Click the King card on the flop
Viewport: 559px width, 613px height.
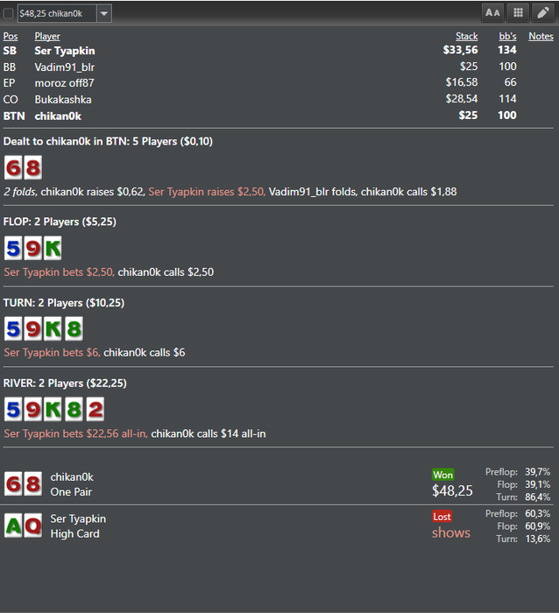[x=53, y=248]
